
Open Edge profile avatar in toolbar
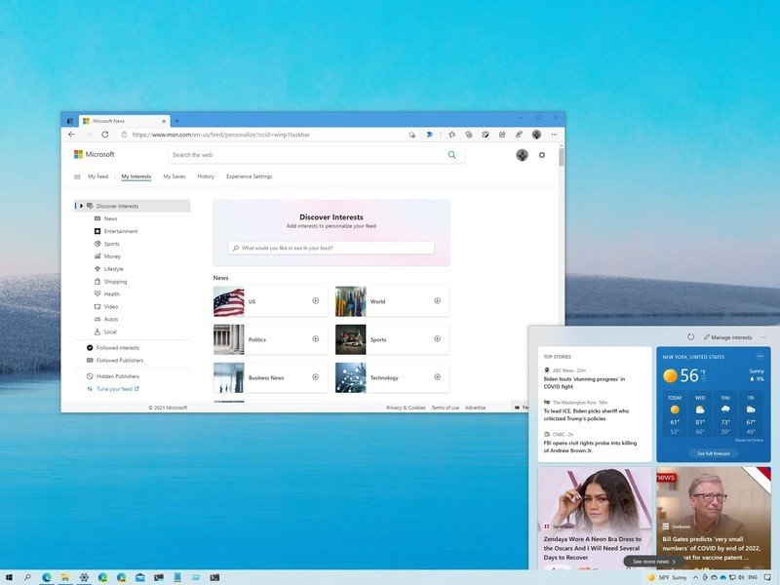536,135
